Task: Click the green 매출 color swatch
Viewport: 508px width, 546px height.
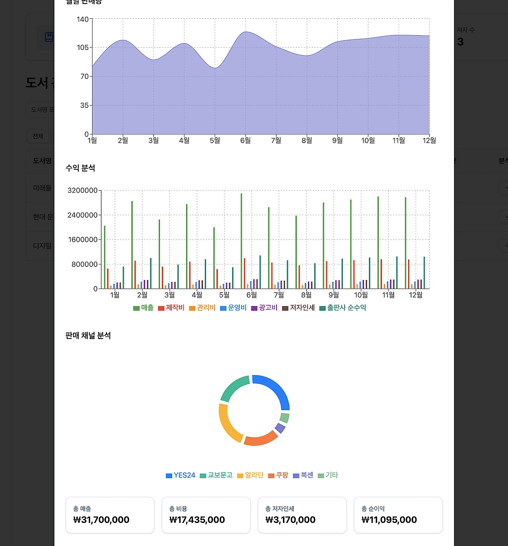Action: tap(135, 307)
